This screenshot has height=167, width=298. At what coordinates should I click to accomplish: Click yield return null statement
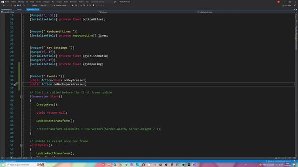pyautogui.click(x=52, y=113)
